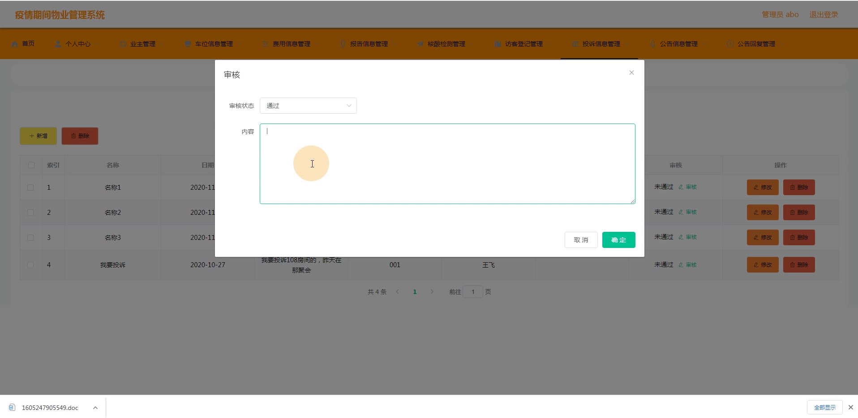Click the icon beside 报告信息管理

343,44
